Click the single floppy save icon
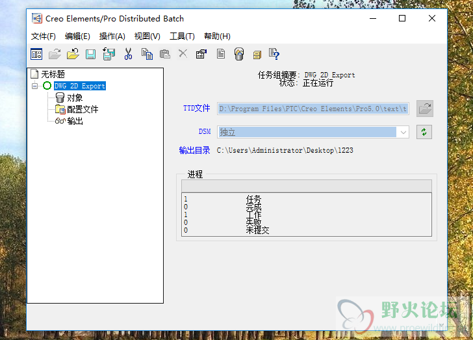The image size is (473, 340). click(90, 55)
